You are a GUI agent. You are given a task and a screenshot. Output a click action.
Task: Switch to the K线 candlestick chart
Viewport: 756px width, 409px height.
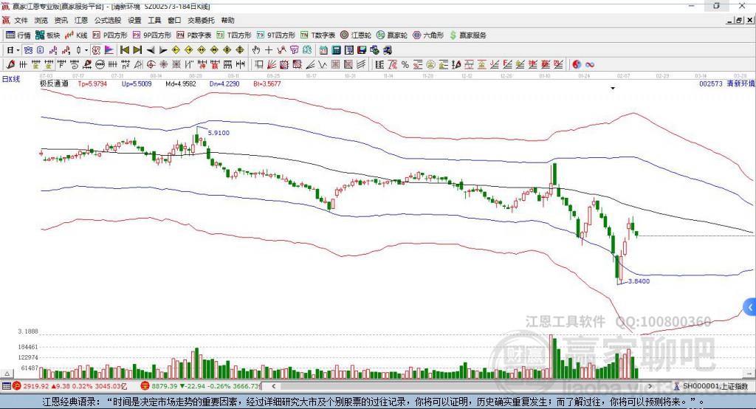click(x=76, y=35)
